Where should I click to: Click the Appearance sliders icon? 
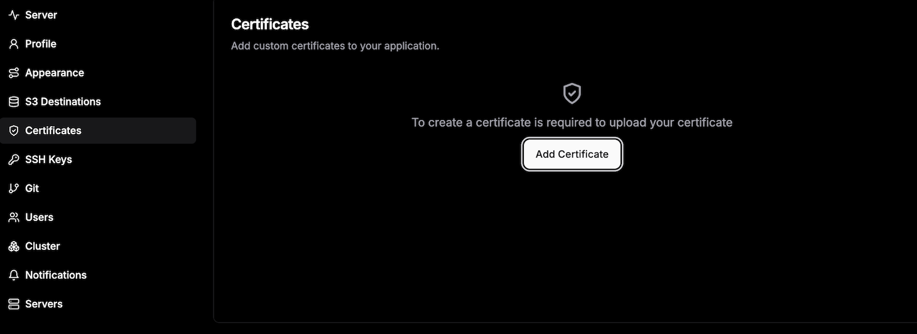tap(14, 73)
